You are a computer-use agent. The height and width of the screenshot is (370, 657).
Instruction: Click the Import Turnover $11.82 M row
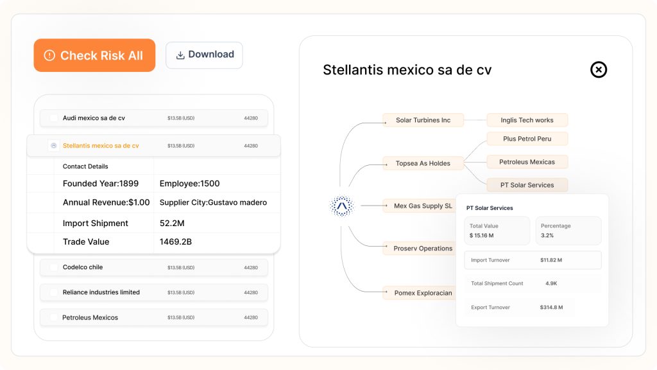(x=533, y=260)
